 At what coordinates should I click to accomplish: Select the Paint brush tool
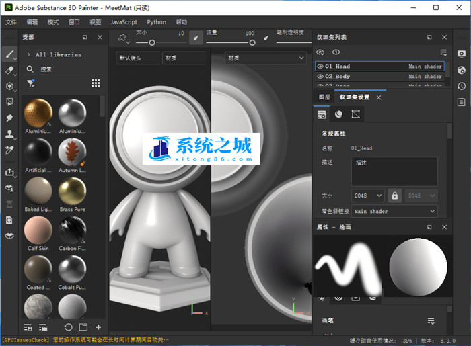(9, 54)
